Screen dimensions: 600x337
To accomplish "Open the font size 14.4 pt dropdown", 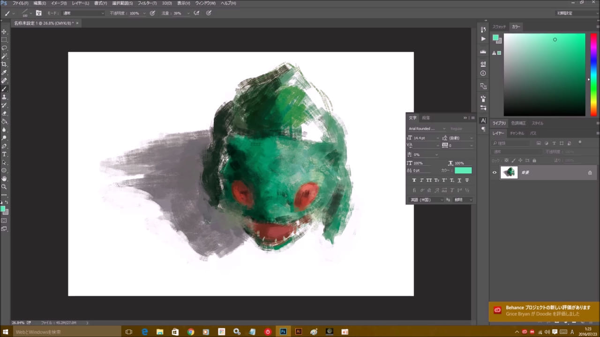I will [438, 138].
